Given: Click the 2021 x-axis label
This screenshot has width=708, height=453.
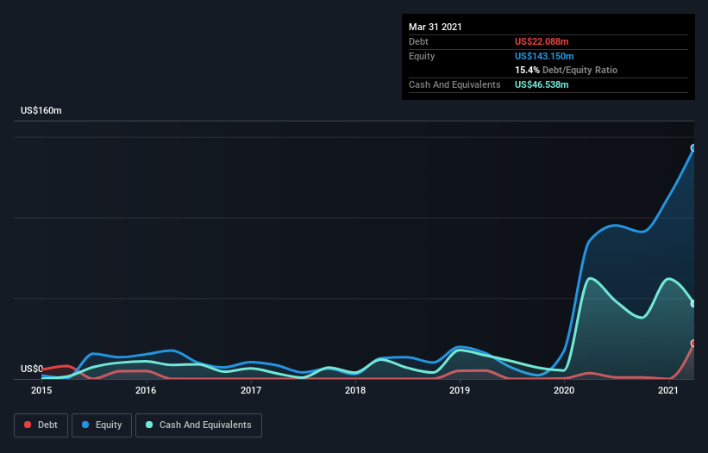Looking at the screenshot, I should [668, 390].
